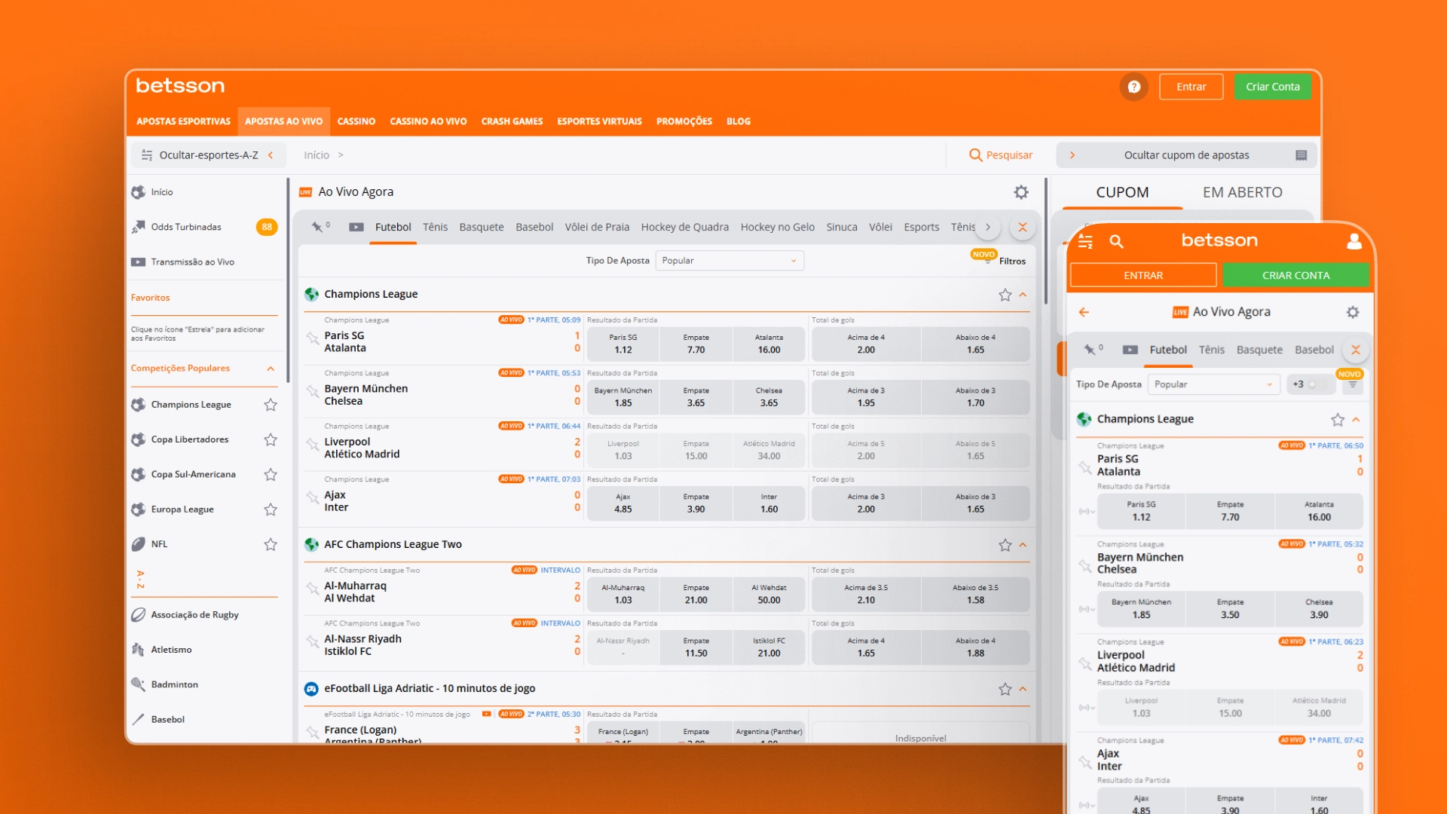Click the Entrar button
The height and width of the screenshot is (814, 1447).
[x=1191, y=87]
